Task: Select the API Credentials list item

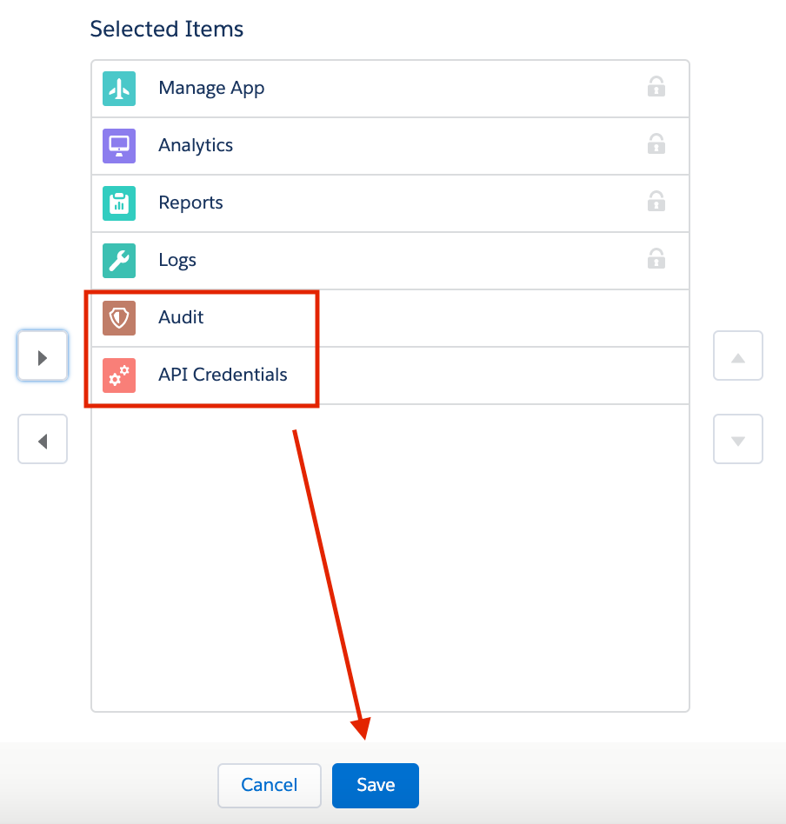Action: coord(390,375)
